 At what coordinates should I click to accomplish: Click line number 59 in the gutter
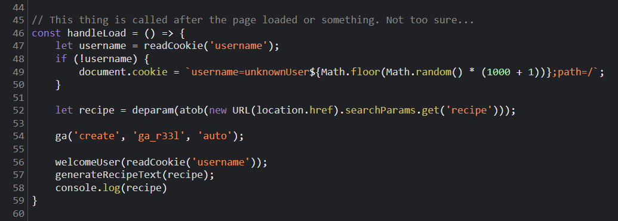click(x=18, y=201)
